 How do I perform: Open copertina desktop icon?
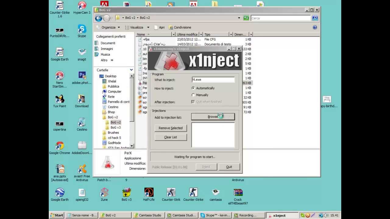coord(59,126)
